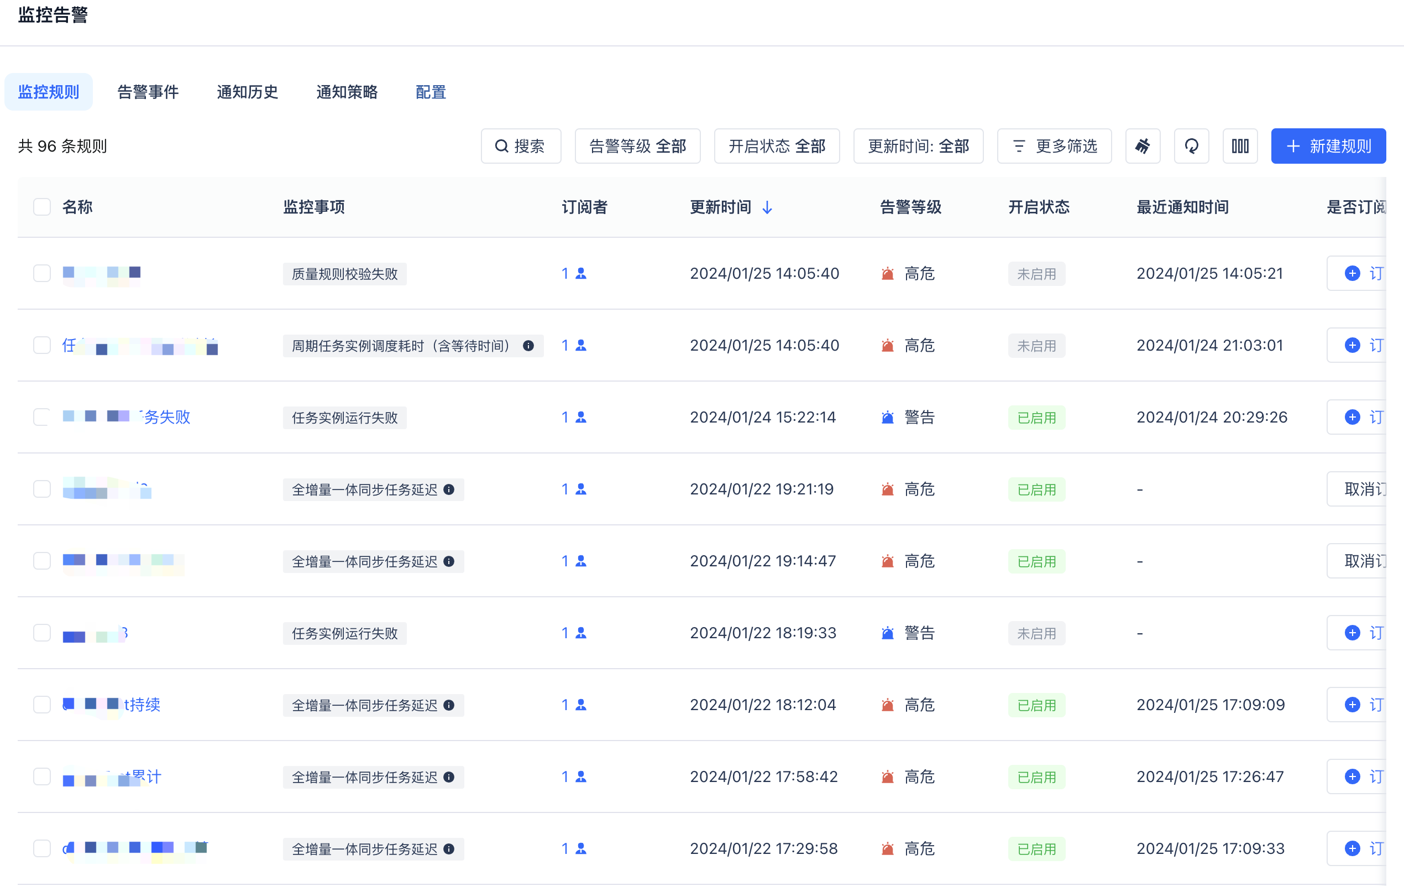Image resolution: width=1404 pixels, height=886 pixels.
Task: Click the 搜索 magnifier search box
Action: (520, 146)
